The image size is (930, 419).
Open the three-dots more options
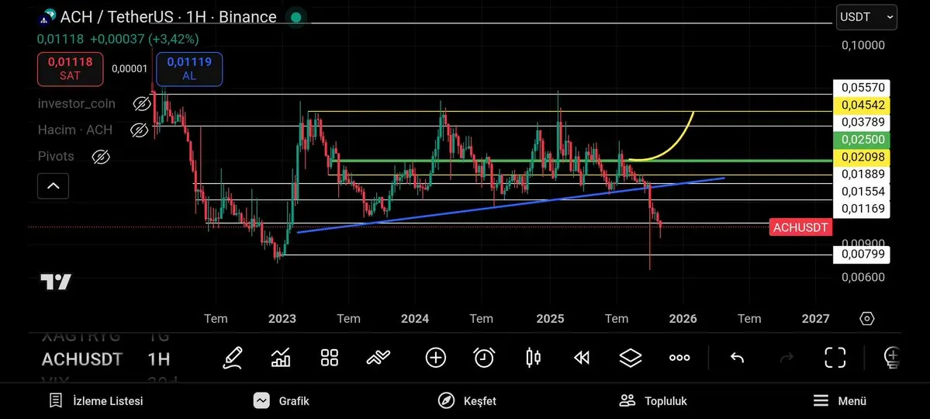pyautogui.click(x=679, y=357)
